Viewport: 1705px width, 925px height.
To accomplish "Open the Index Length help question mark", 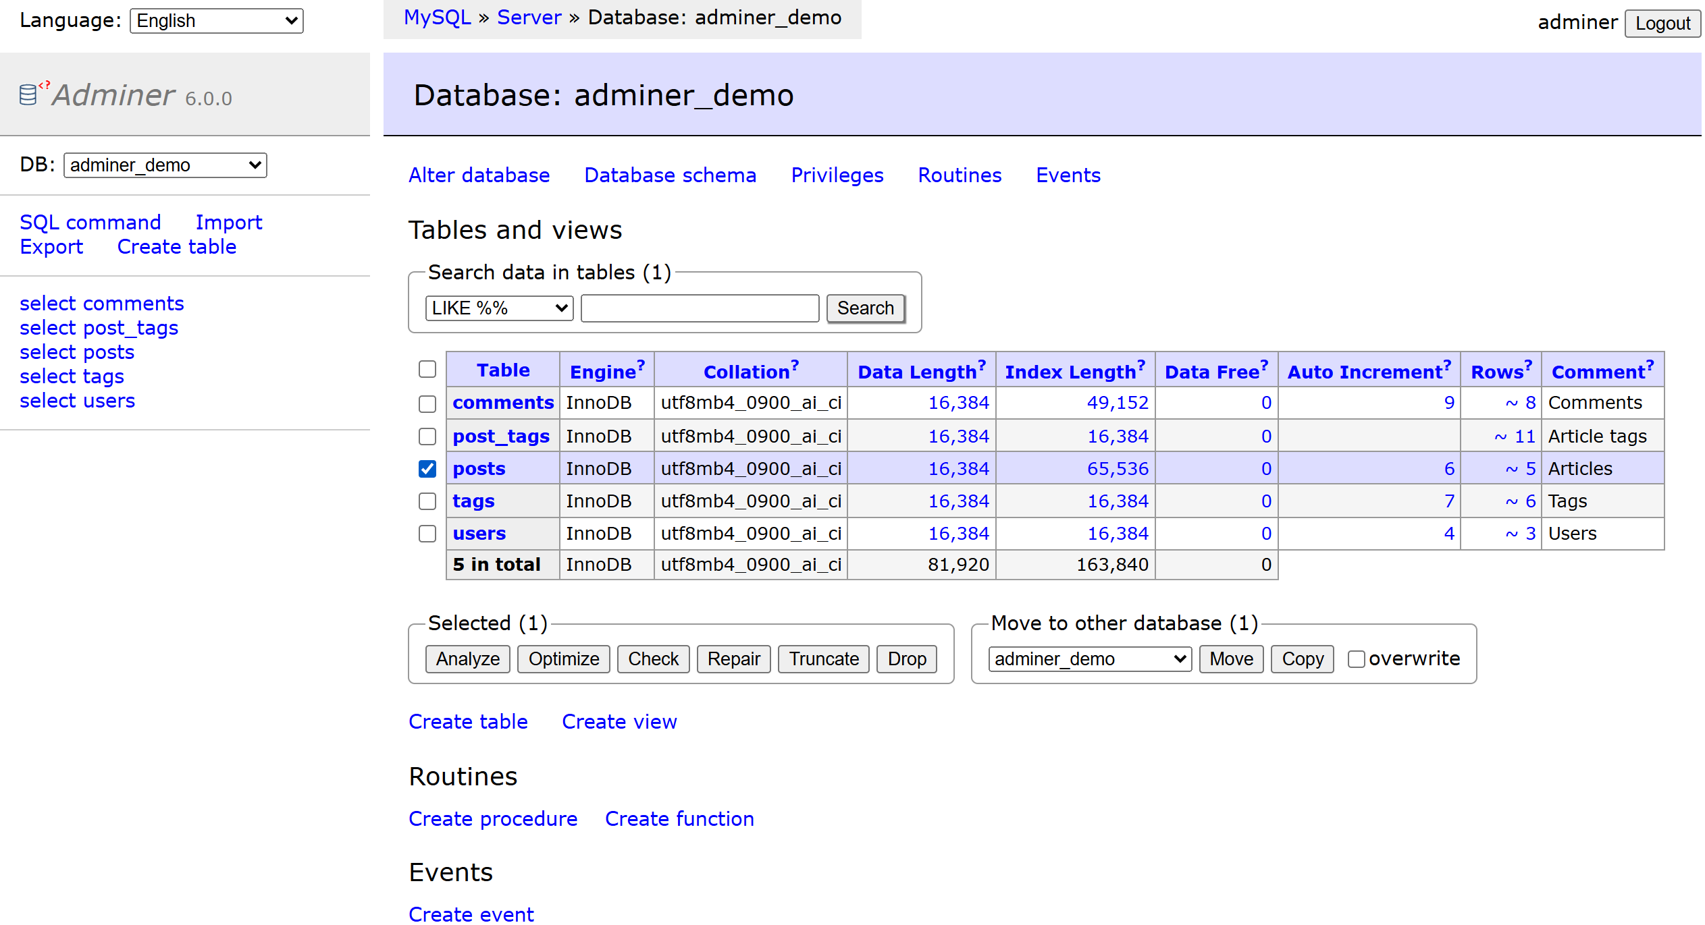I will coord(1141,365).
